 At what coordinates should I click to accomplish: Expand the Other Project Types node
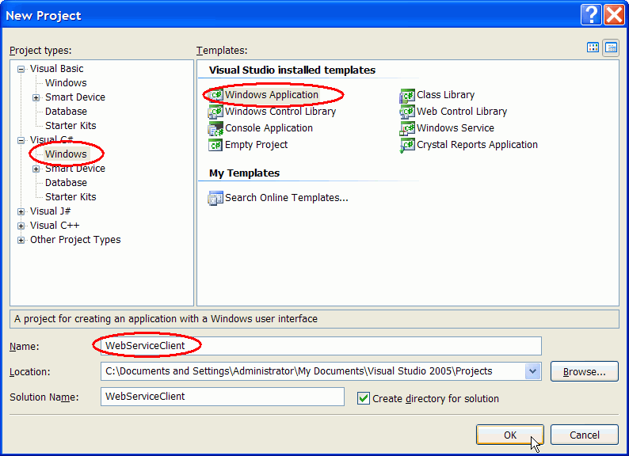(x=21, y=240)
